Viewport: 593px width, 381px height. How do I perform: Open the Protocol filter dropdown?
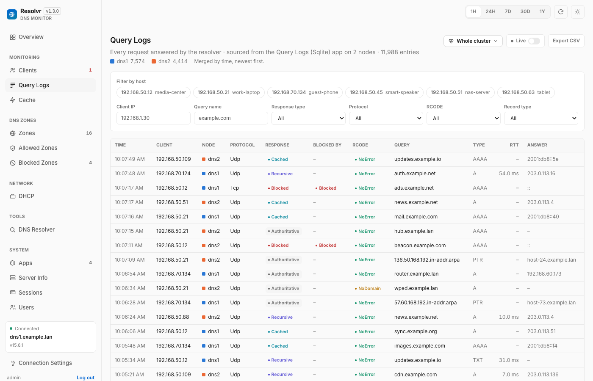[386, 118]
